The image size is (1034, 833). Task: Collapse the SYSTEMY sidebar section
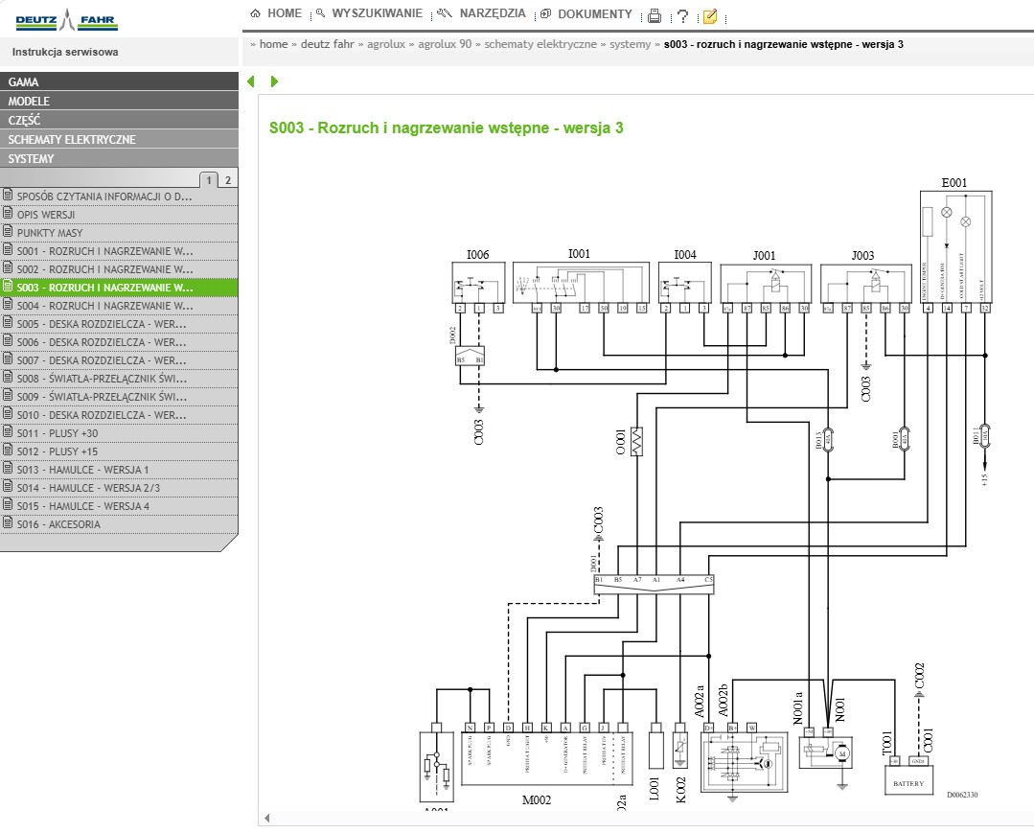[x=119, y=158]
